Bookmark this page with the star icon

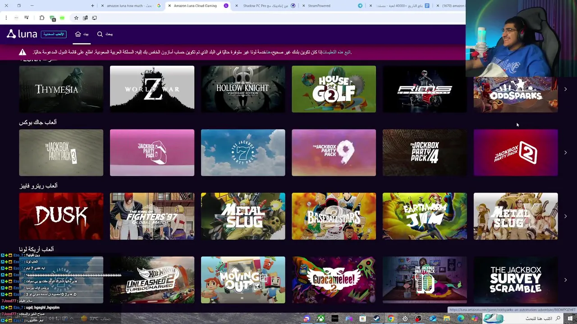pos(76,18)
